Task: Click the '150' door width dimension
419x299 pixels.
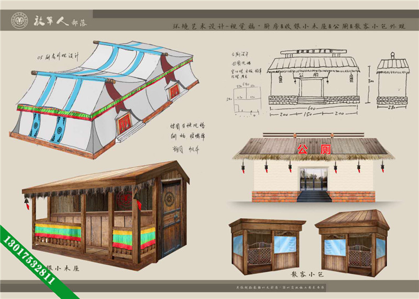Action: (307, 114)
